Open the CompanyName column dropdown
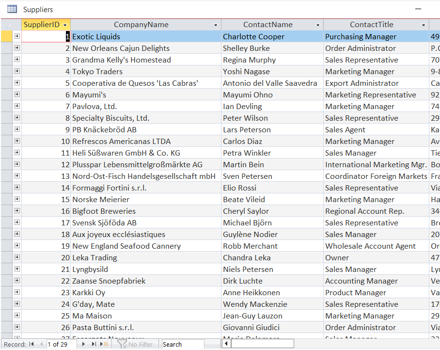 click(x=217, y=24)
